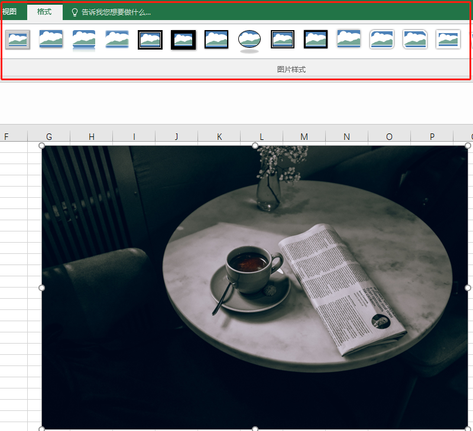
Task: Apply the Moderate Frame White picture style
Action: pos(448,40)
